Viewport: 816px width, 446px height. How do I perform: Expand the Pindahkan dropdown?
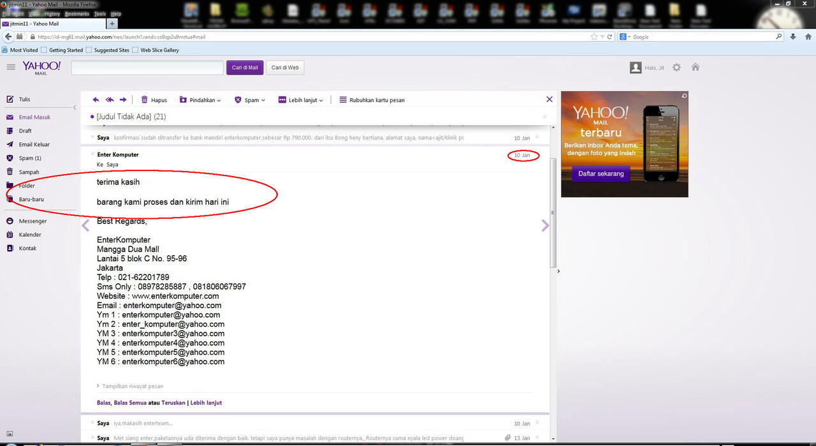click(x=200, y=100)
